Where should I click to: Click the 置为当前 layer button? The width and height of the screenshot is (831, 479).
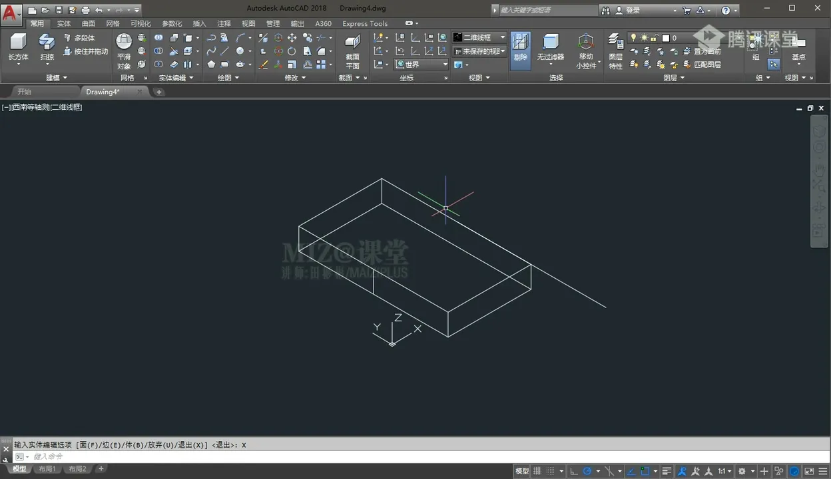coord(700,51)
